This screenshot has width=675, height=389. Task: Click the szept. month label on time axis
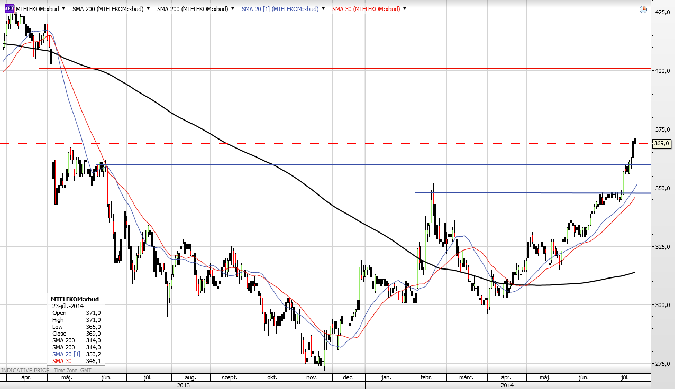click(230, 378)
